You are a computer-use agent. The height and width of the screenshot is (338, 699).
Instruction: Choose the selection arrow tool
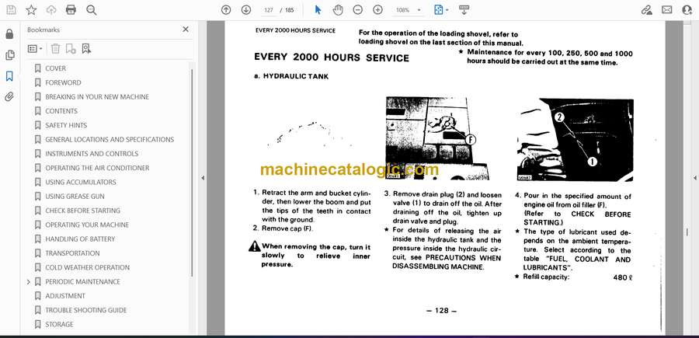[x=318, y=10]
